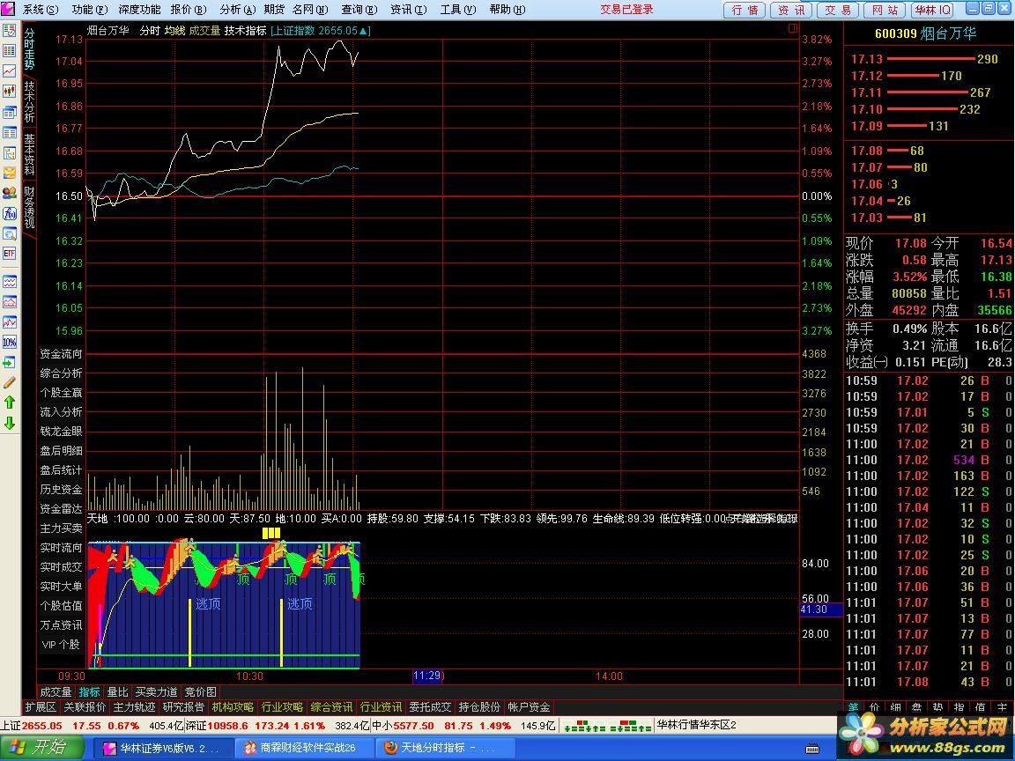The height and width of the screenshot is (761, 1015).
Task: Click the small red square icon at chart top-right
Action: tap(793, 28)
